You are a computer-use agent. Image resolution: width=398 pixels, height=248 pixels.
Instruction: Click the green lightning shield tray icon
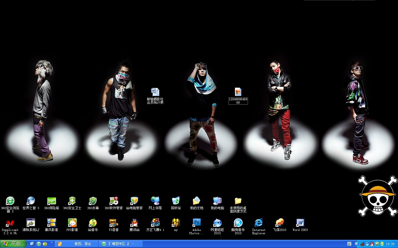click(x=377, y=244)
